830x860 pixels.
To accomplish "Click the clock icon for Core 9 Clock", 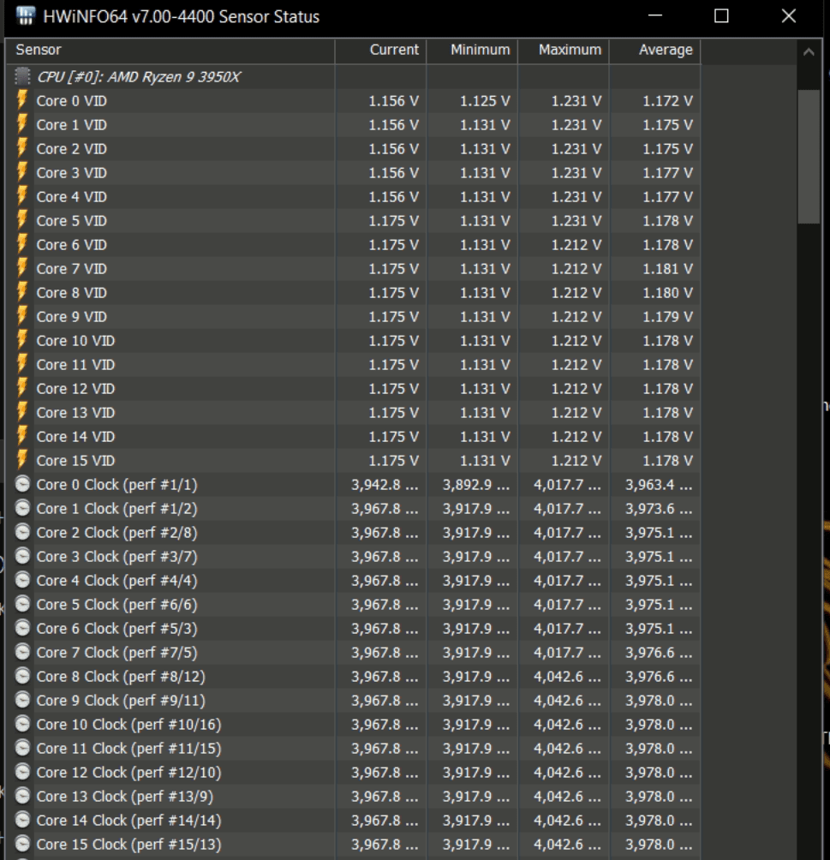I will (22, 701).
